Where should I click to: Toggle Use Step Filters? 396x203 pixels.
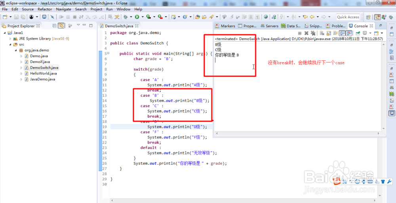[117, 17]
